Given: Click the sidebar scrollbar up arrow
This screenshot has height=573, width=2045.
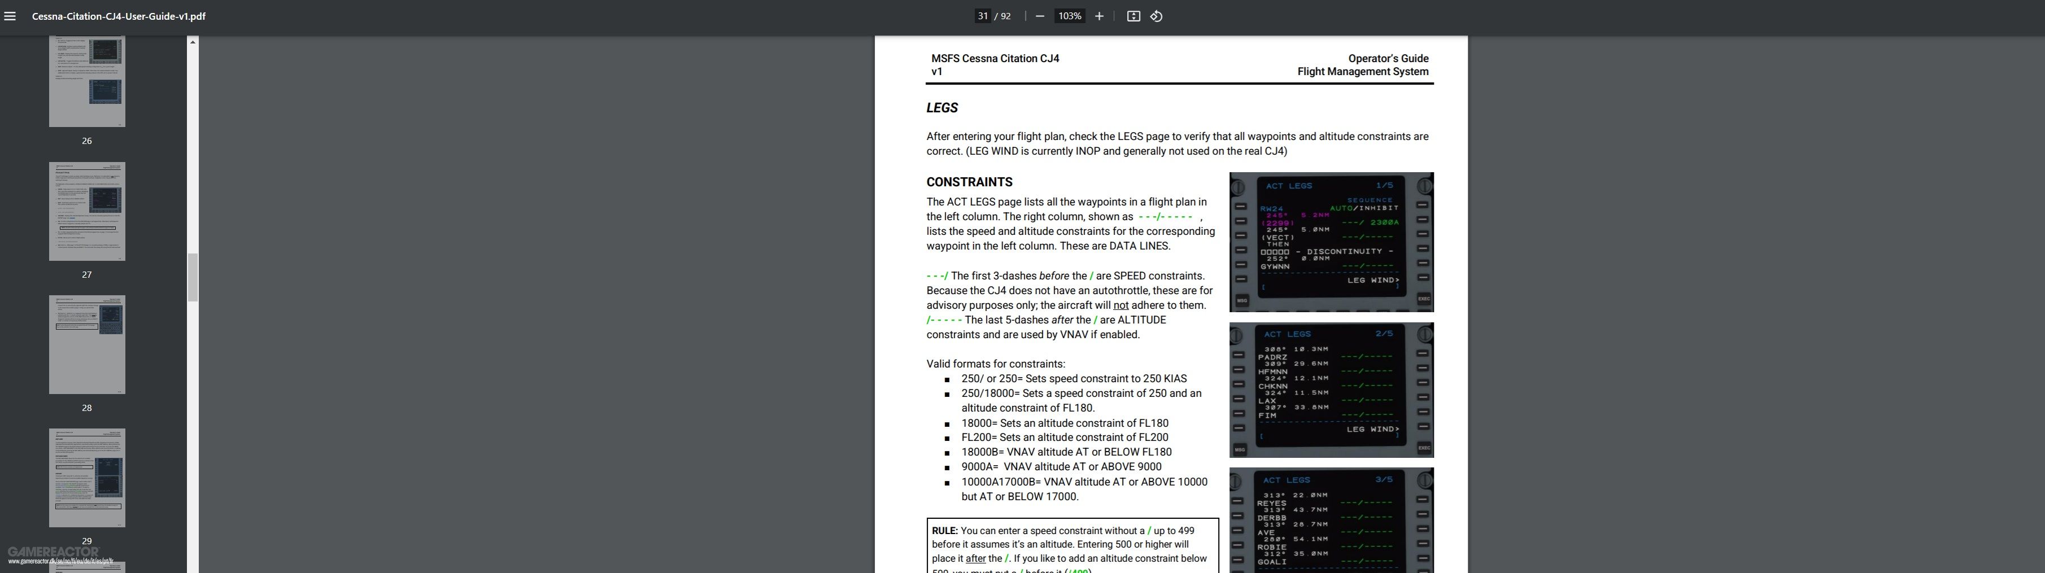Looking at the screenshot, I should (192, 42).
